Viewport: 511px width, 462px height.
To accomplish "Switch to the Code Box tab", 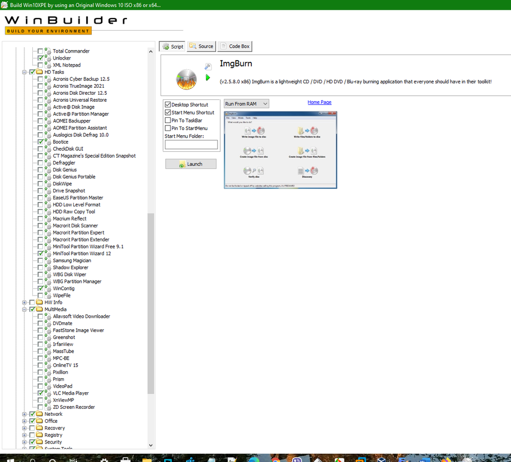I will click(235, 46).
